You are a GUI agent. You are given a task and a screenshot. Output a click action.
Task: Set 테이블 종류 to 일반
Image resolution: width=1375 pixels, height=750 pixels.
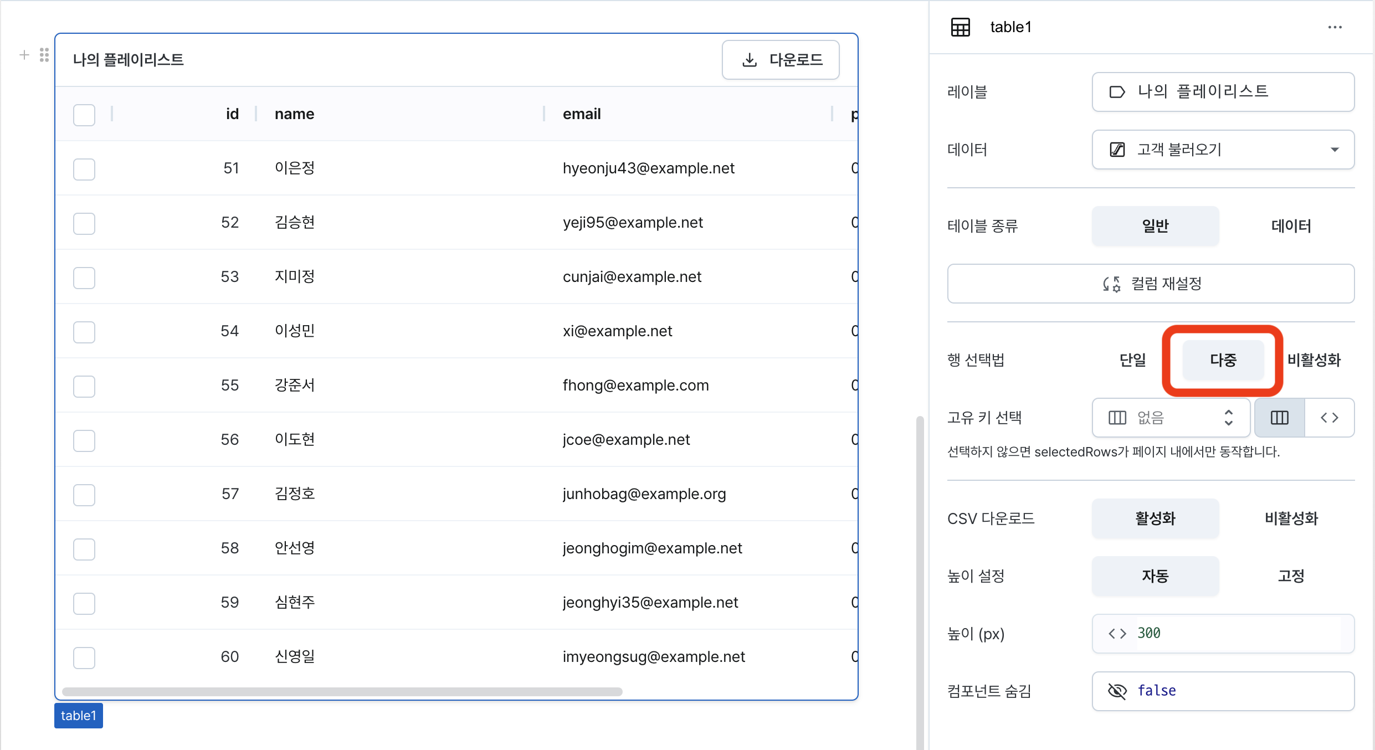pos(1155,226)
